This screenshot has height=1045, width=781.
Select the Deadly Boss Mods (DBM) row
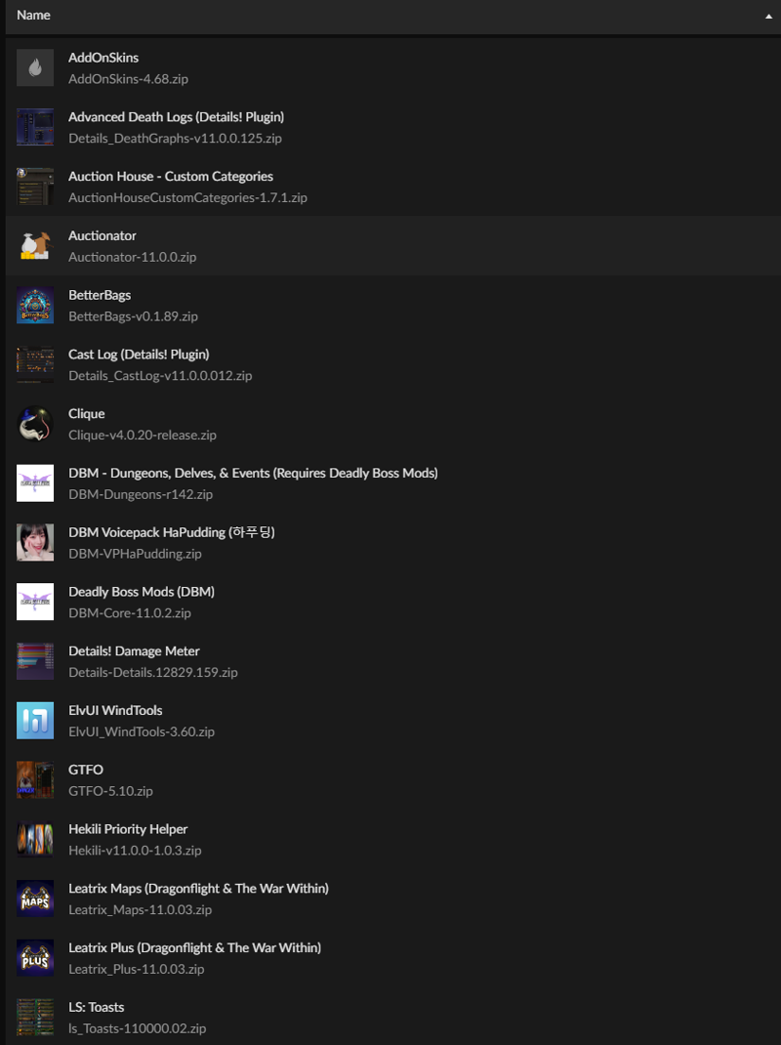(x=393, y=602)
